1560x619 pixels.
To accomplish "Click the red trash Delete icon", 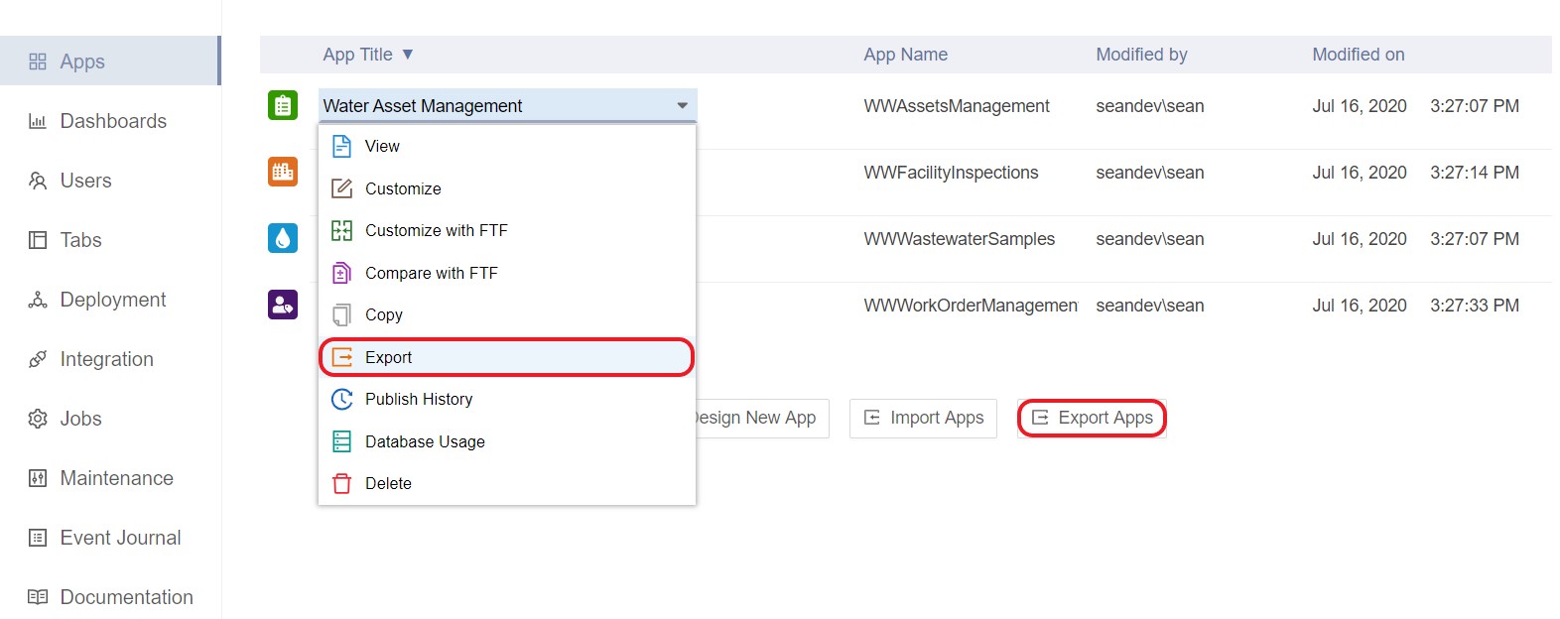I will 341,483.
